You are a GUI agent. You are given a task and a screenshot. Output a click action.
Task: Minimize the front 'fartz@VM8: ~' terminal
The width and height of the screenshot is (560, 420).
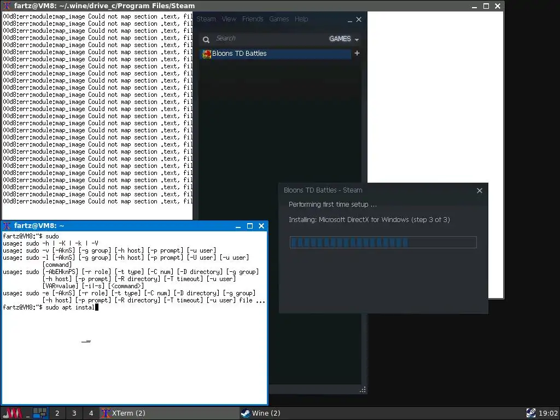238,226
